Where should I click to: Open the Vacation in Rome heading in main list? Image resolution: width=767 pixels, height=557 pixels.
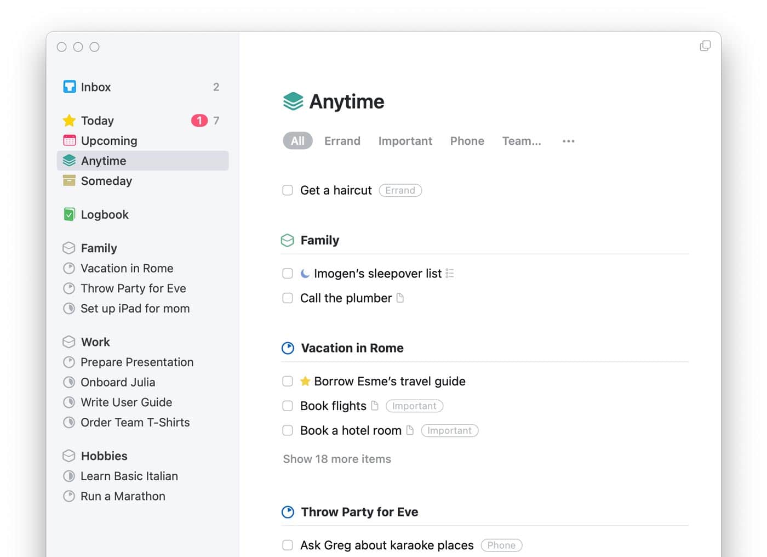tap(352, 348)
